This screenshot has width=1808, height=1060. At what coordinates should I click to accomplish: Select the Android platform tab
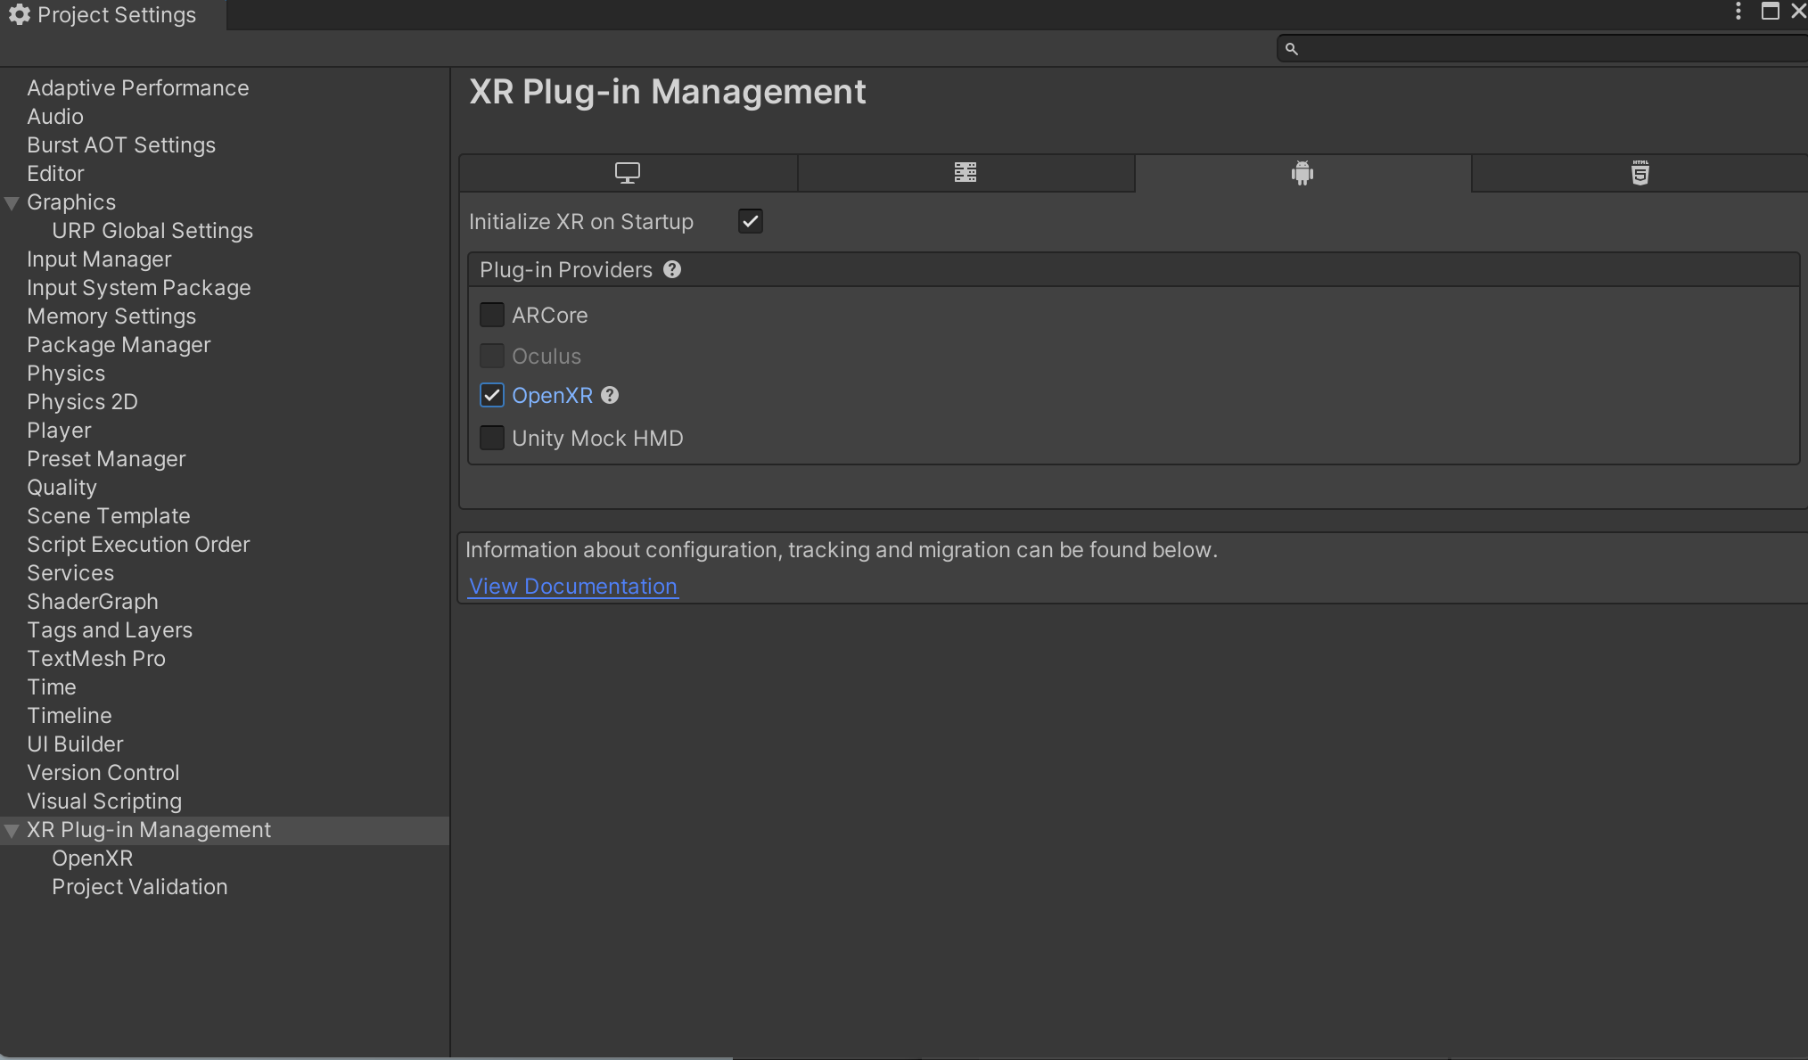[x=1303, y=173]
